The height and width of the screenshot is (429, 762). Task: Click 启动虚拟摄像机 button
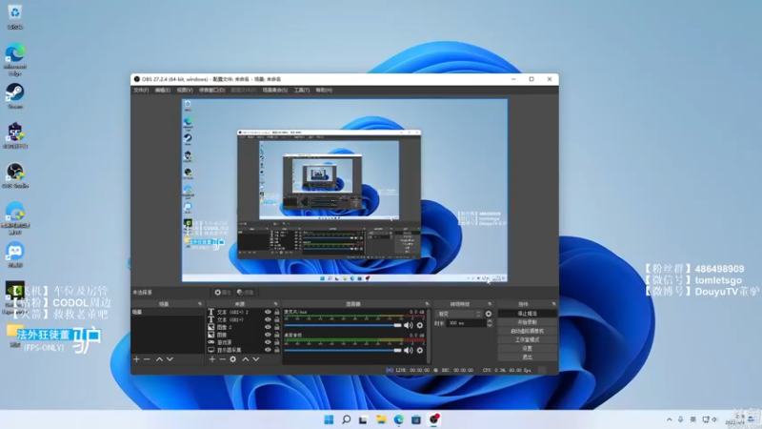pos(528,331)
